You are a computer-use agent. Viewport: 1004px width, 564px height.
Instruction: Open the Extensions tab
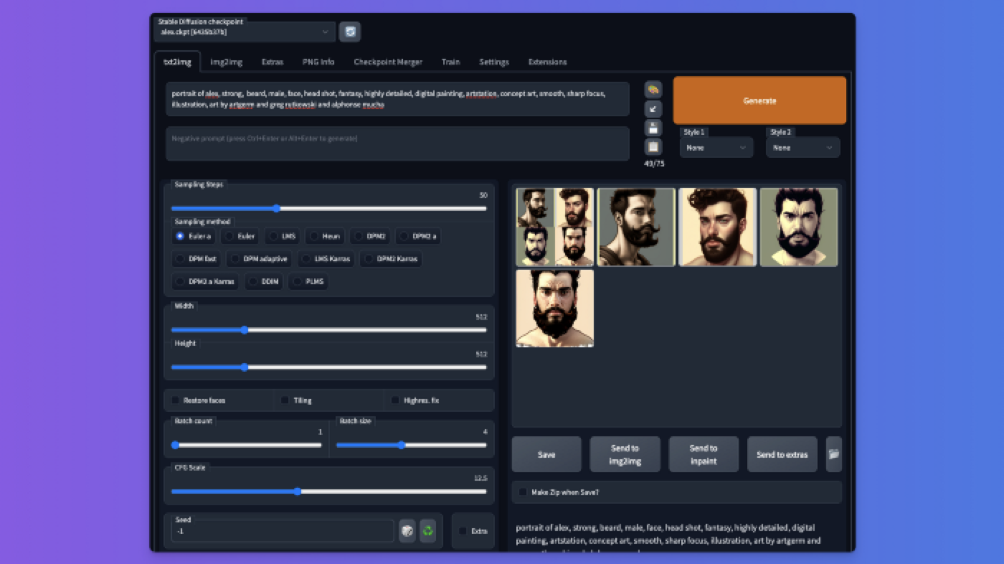547,62
